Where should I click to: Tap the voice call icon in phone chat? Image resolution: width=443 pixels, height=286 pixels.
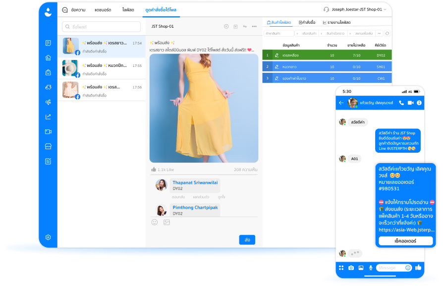pos(401,103)
